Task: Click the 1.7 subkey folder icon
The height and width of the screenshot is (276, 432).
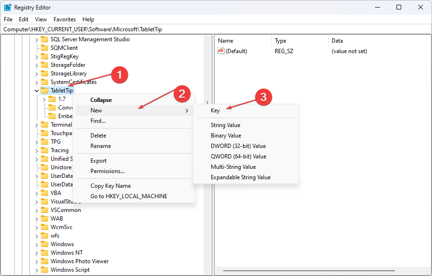Action: (x=52, y=99)
